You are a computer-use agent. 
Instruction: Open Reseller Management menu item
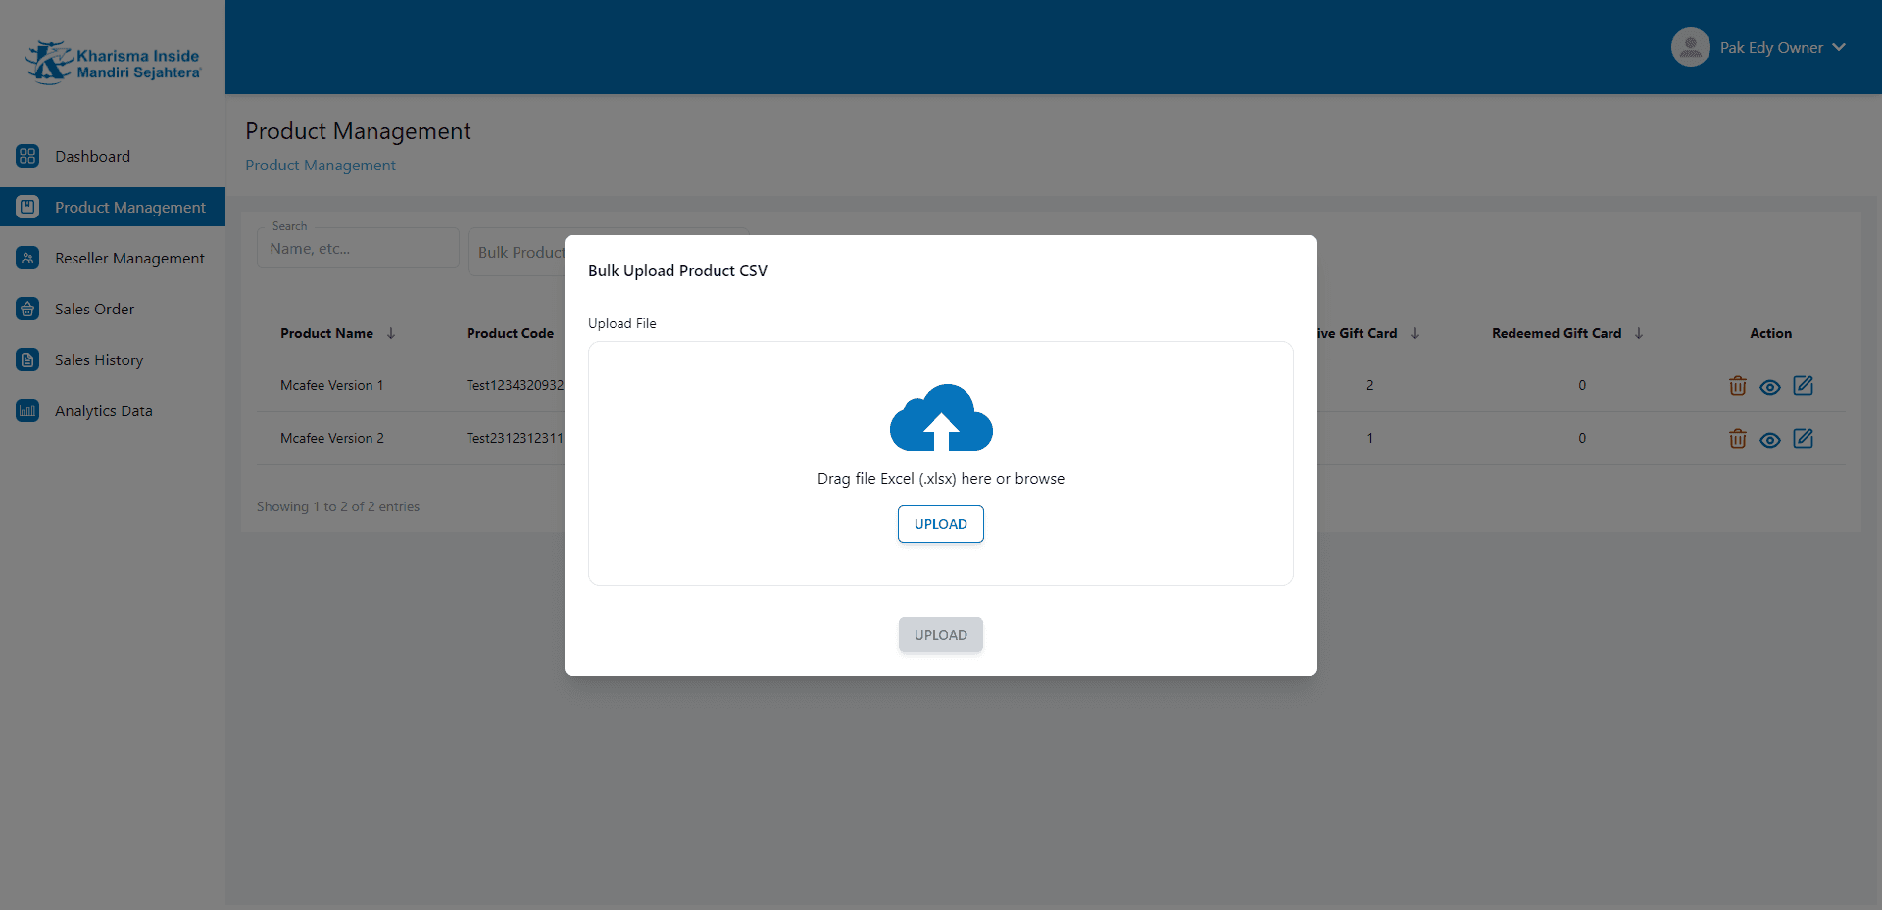(113, 258)
